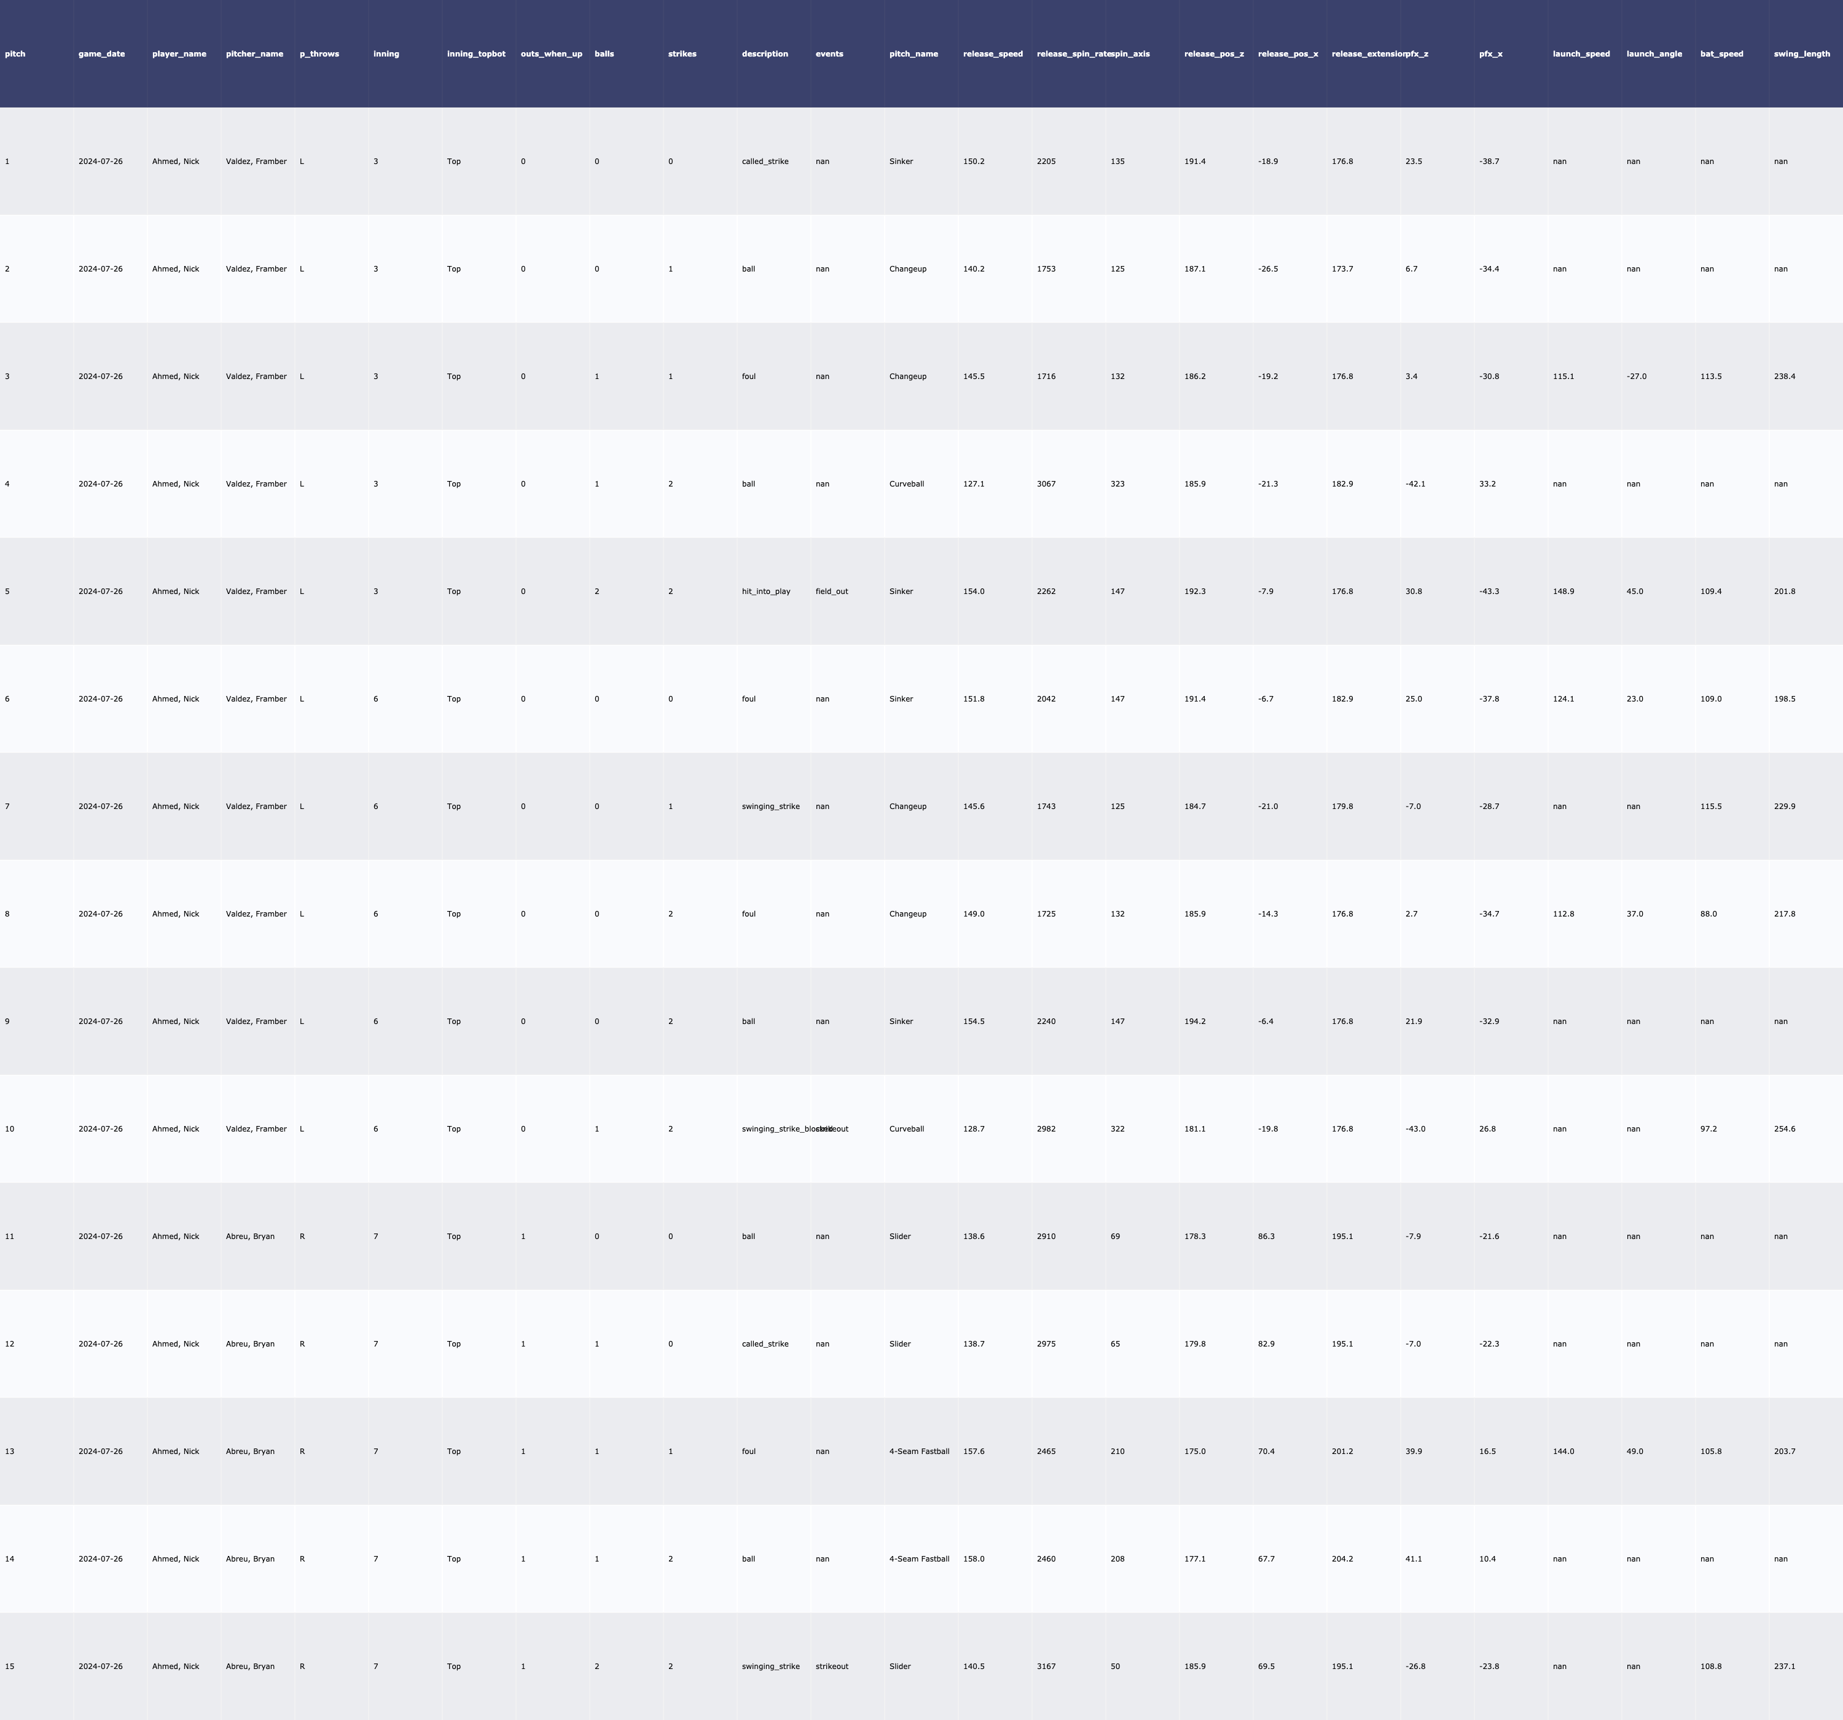
Task: Click the release_speed column header
Action: point(992,54)
